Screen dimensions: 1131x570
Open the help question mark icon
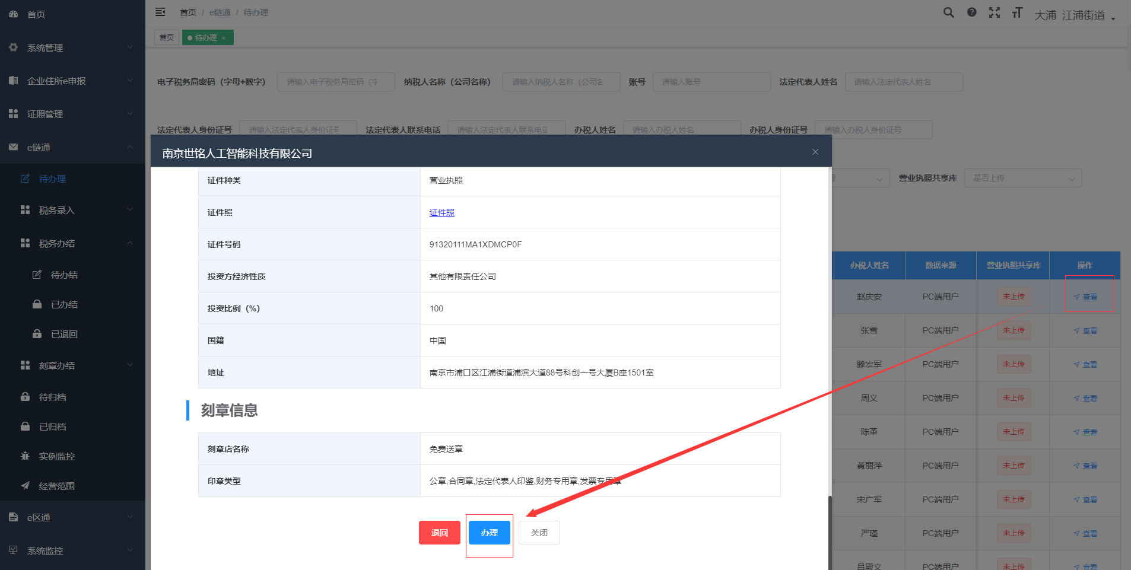click(x=971, y=12)
